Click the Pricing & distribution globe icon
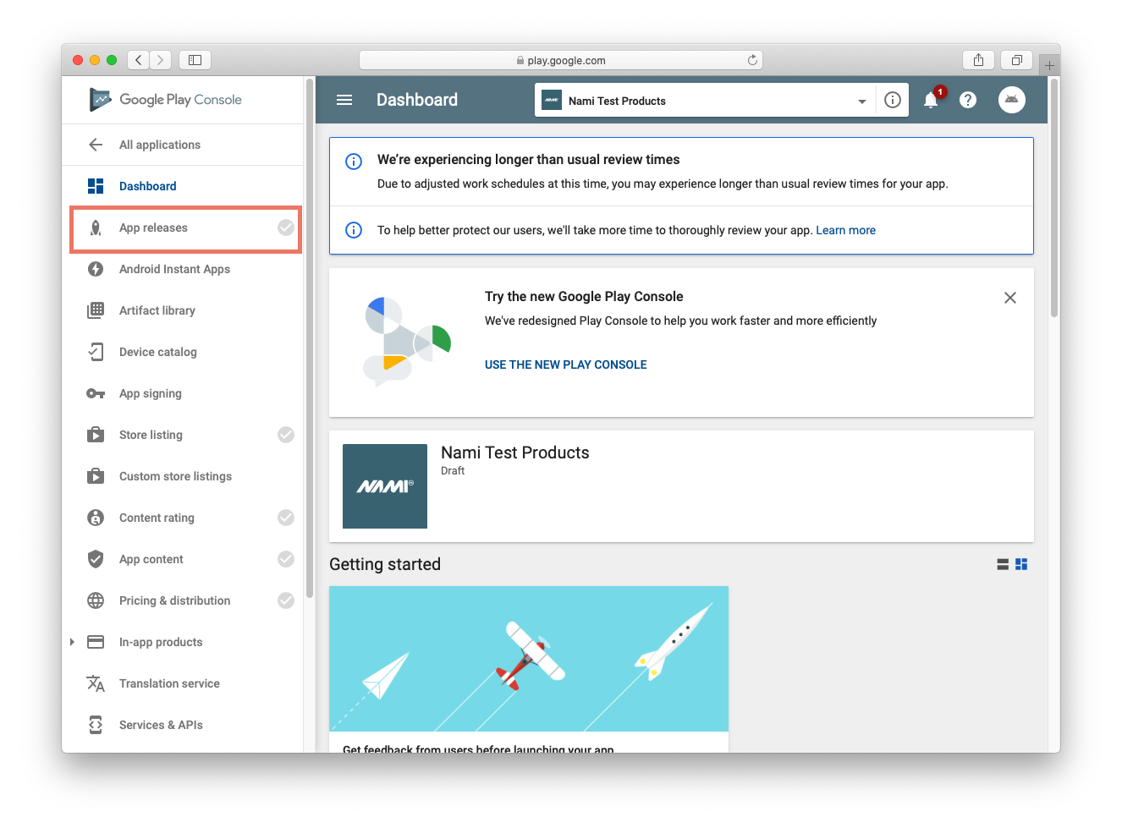The width and height of the screenshot is (1122, 817). [96, 600]
